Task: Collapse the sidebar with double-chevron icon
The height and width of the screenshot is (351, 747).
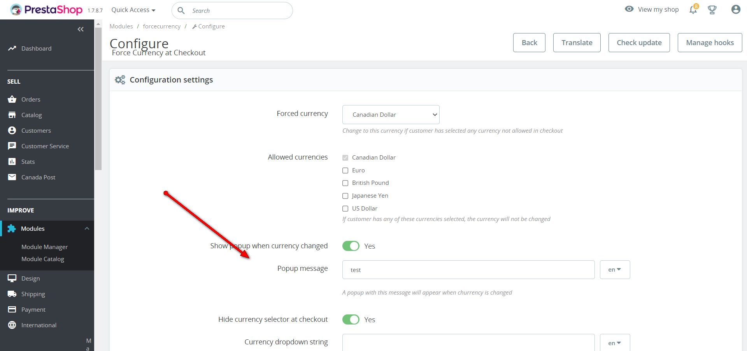Action: coord(81,29)
